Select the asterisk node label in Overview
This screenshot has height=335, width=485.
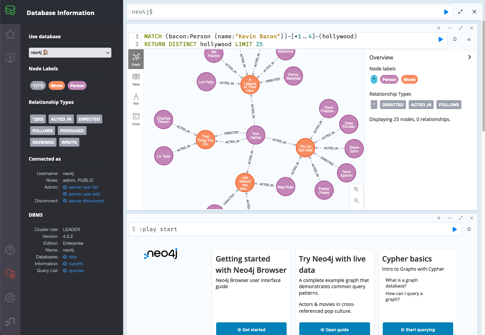coord(374,80)
